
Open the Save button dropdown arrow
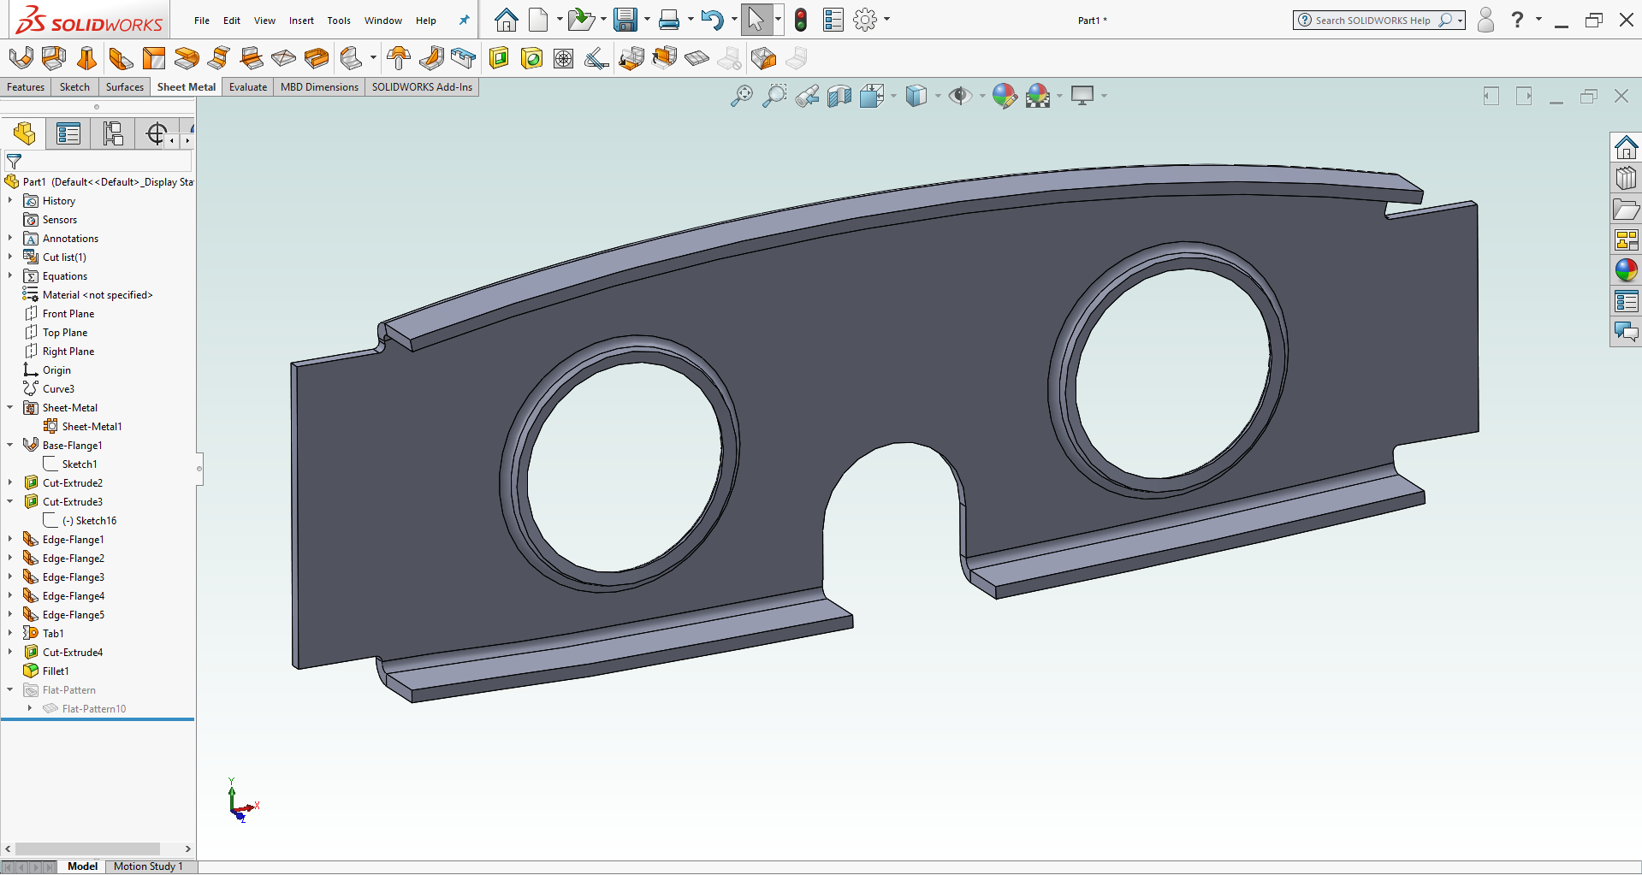pyautogui.click(x=647, y=20)
